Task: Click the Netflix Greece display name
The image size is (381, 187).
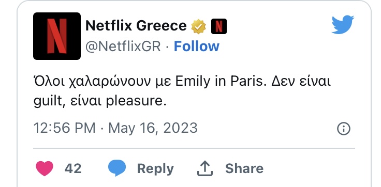Action: (136, 25)
